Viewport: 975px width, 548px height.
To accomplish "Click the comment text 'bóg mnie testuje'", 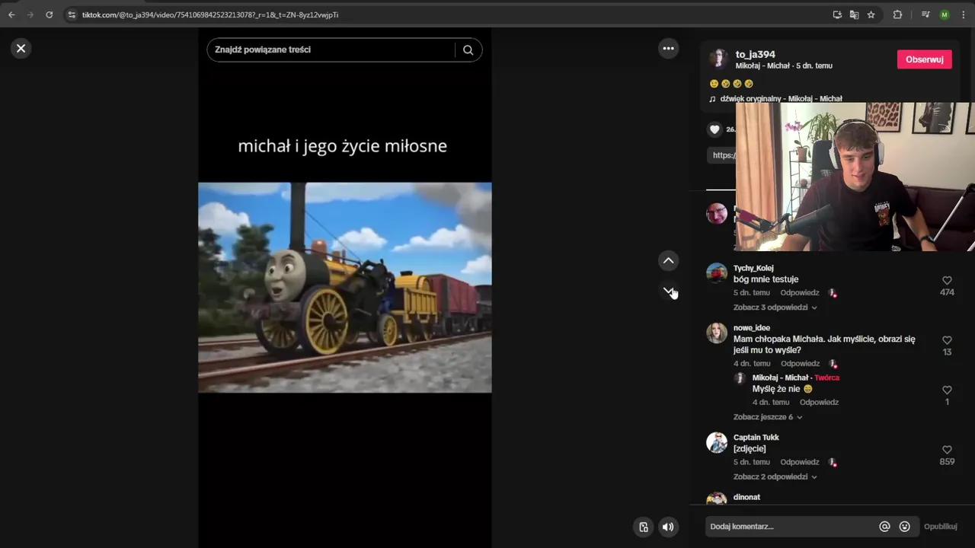I will (766, 279).
